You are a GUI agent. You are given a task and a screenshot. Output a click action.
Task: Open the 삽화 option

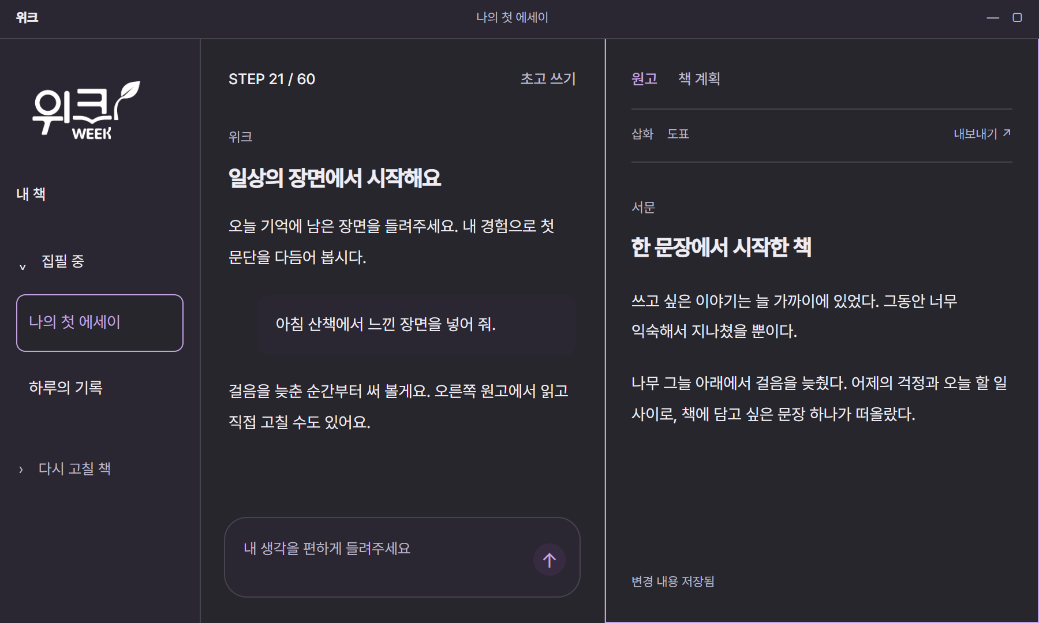point(642,134)
